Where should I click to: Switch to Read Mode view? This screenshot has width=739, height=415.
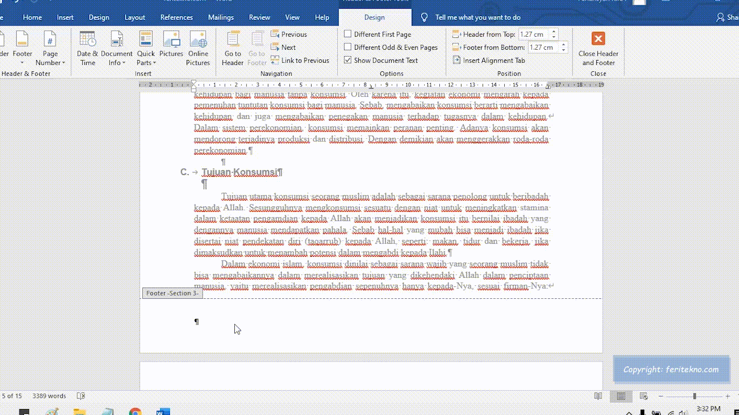click(598, 396)
